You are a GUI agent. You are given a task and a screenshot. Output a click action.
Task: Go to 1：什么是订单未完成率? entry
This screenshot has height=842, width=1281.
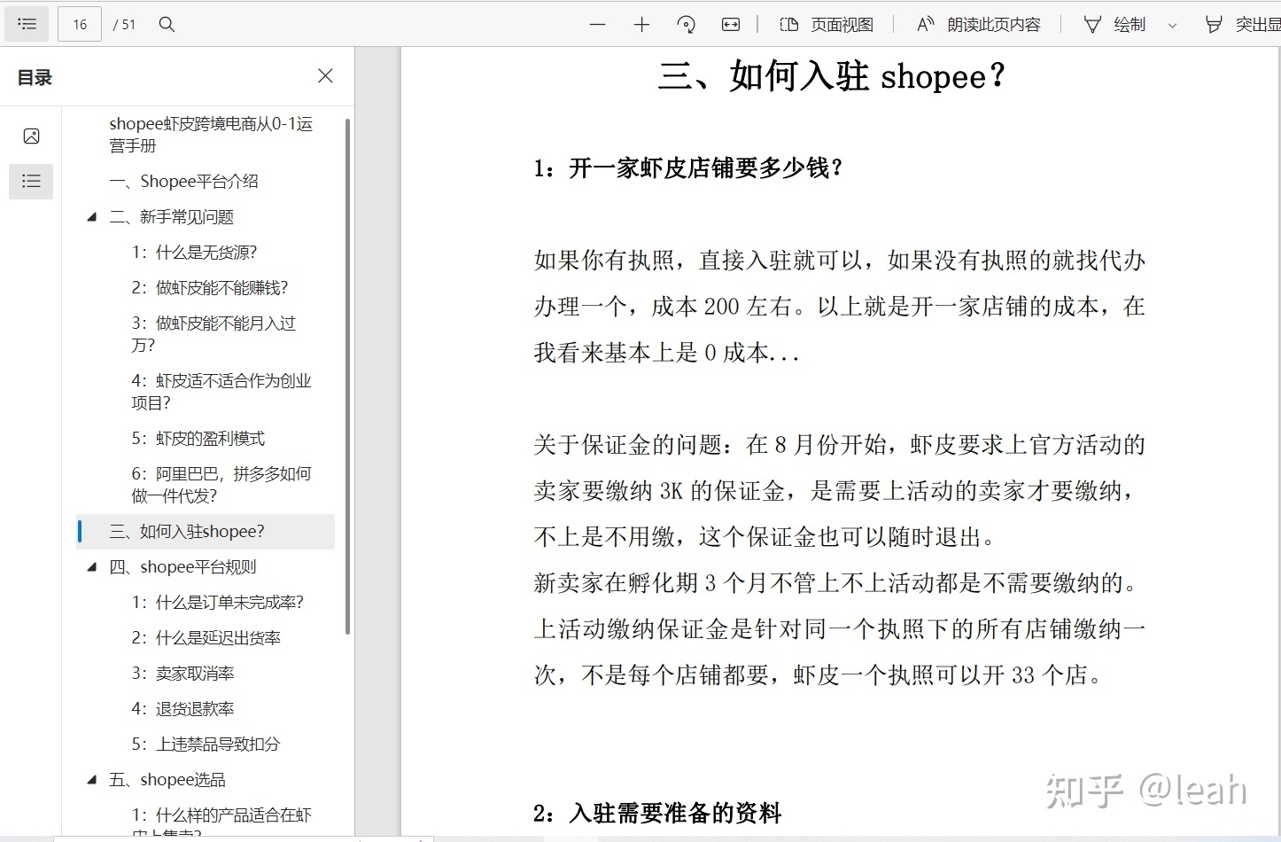pos(217,603)
